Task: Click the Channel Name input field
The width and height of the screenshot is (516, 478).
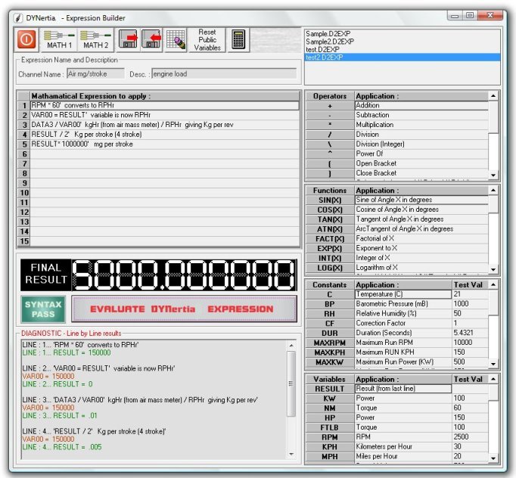Action: [x=95, y=73]
